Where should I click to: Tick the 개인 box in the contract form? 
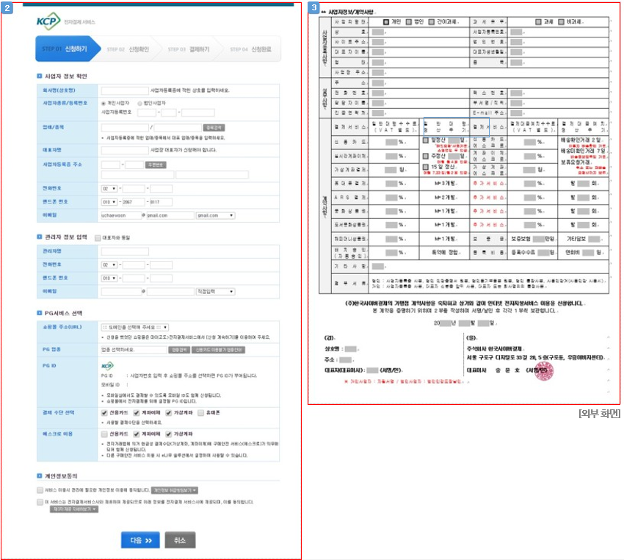(385, 21)
